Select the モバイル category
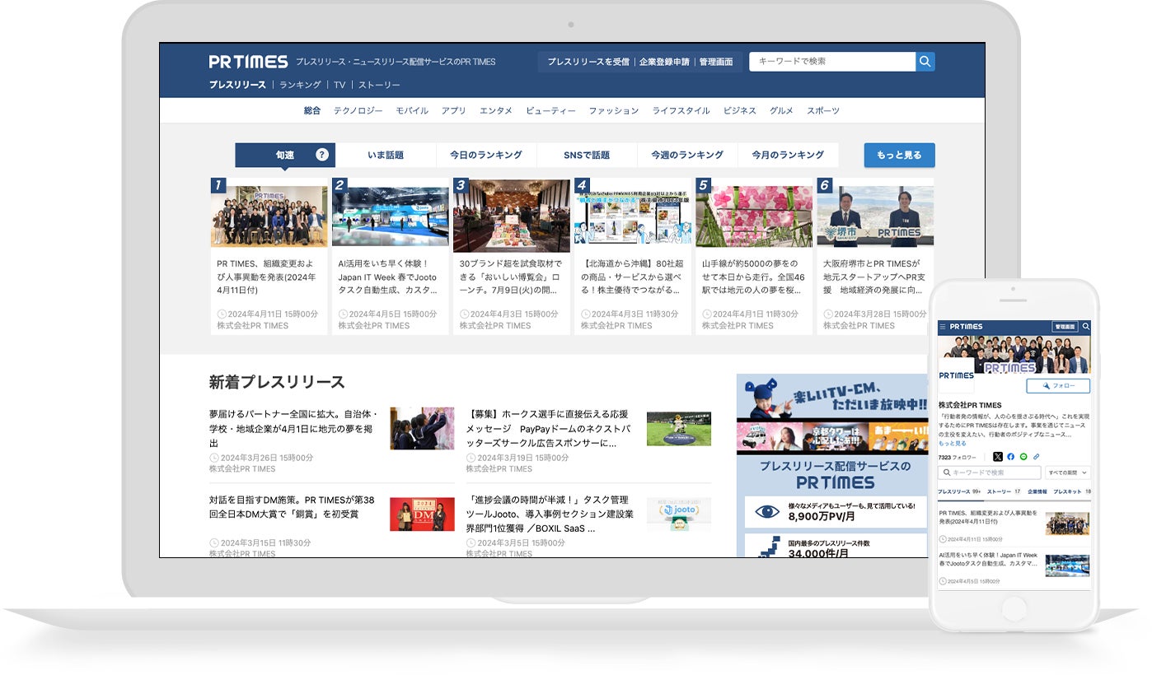The width and height of the screenshot is (1152, 675). [412, 110]
